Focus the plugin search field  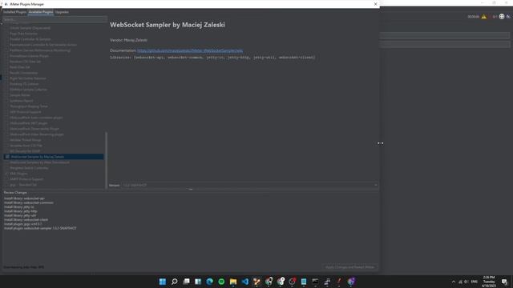pyautogui.click(x=55, y=19)
